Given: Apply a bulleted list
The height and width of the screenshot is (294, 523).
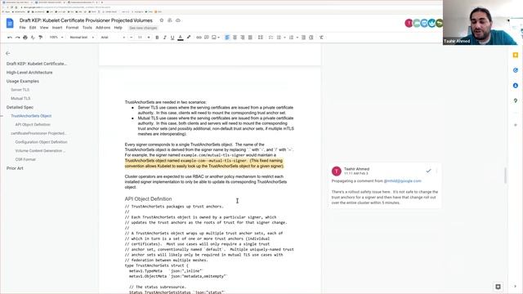Looking at the screenshot, I should pos(279,38).
